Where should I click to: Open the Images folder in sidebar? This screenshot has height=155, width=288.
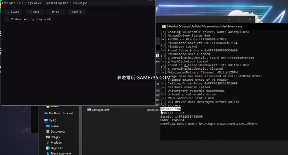[x=48, y=137]
